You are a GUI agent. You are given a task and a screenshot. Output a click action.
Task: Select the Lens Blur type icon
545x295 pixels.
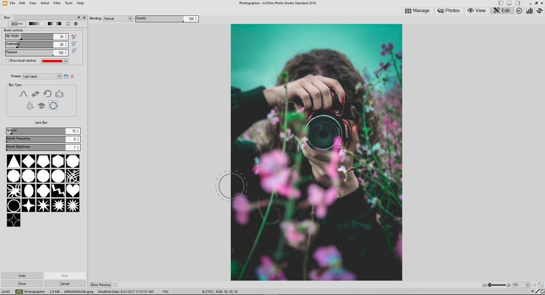point(53,106)
